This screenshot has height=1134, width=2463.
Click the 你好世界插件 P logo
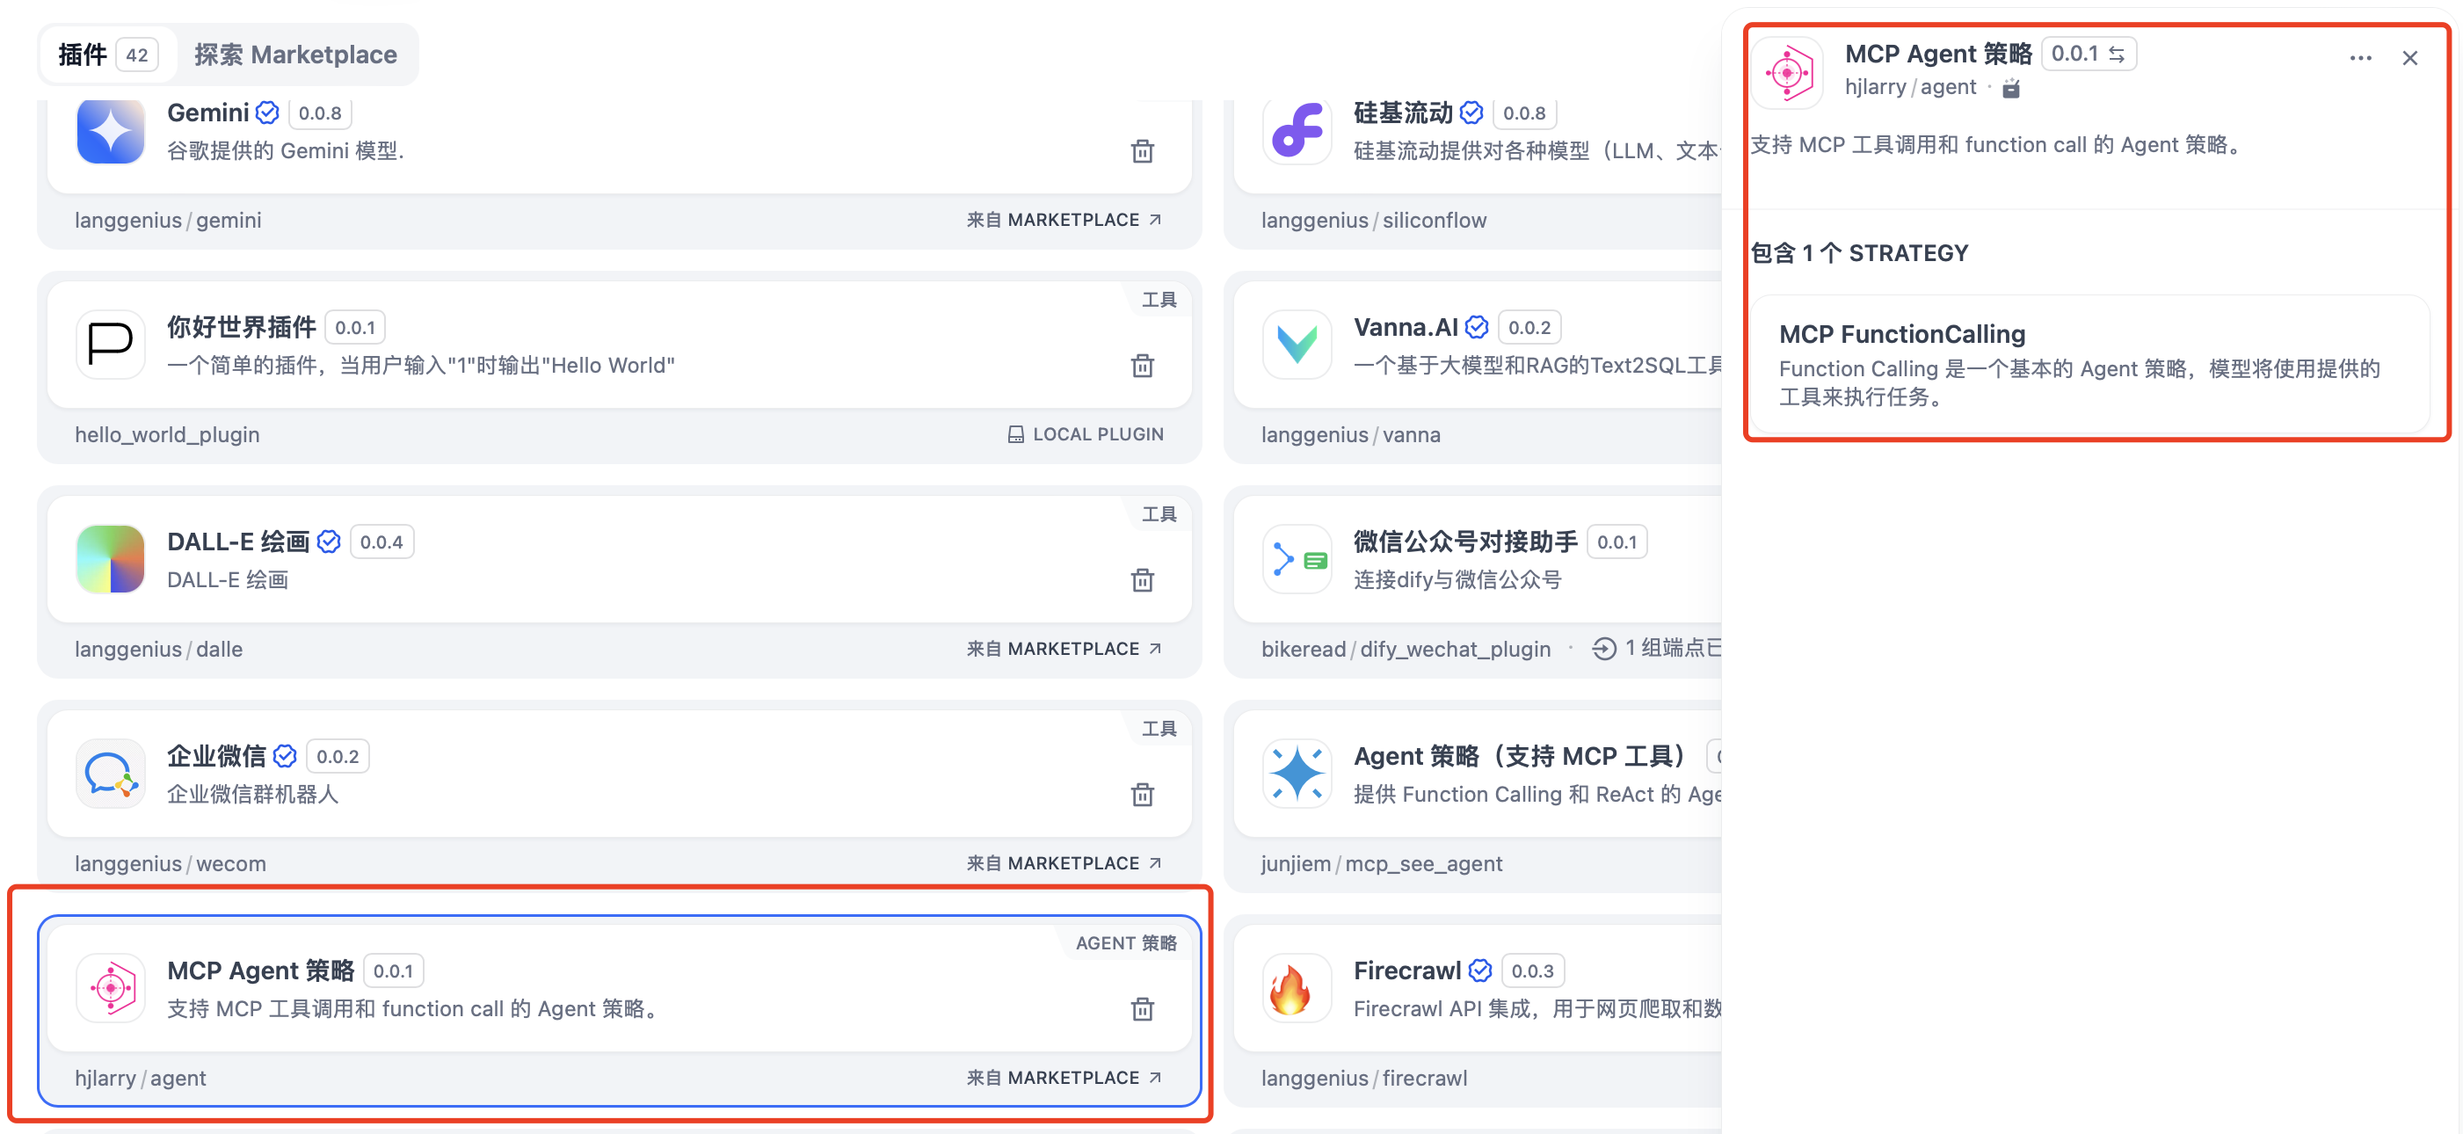coord(110,345)
